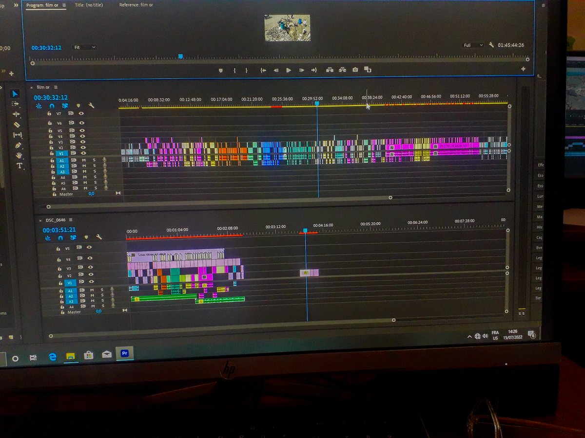The image size is (585, 438).
Task: Click Sous-titres clip in DSC_0646 timeline
Action: coord(175,255)
